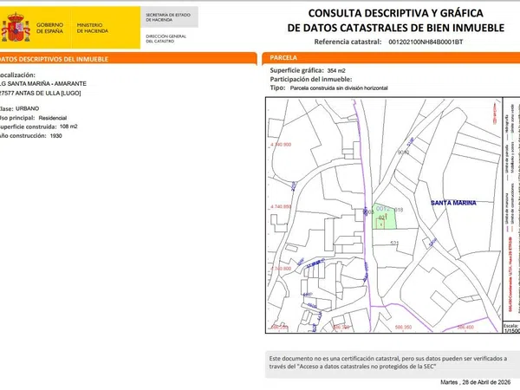Click the date 'Martes , 28 de Abril de 2026'
The width and height of the screenshot is (520, 390).
pos(476,382)
